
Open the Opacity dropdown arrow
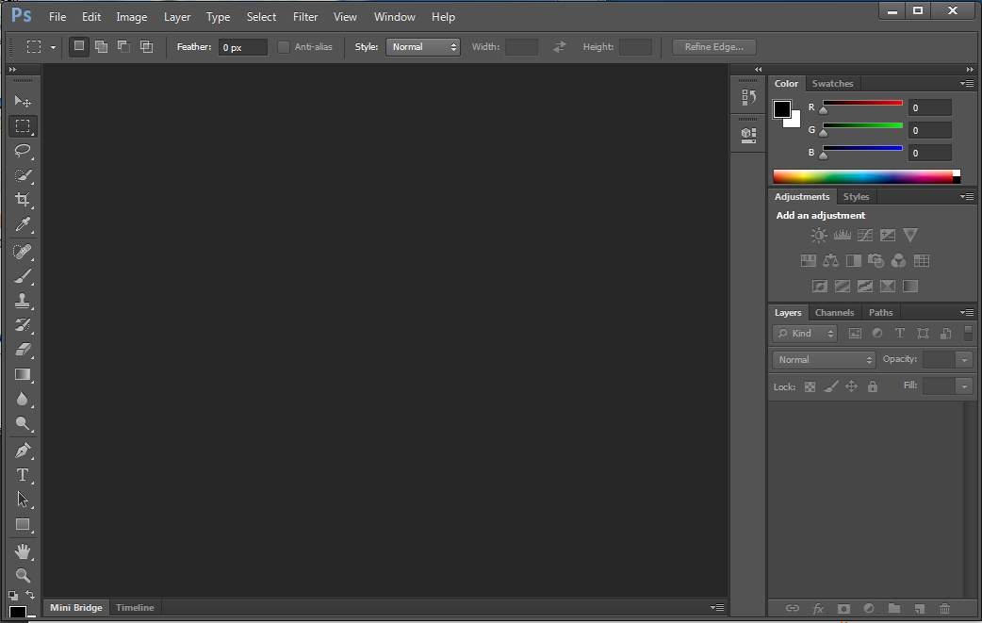[x=964, y=360]
